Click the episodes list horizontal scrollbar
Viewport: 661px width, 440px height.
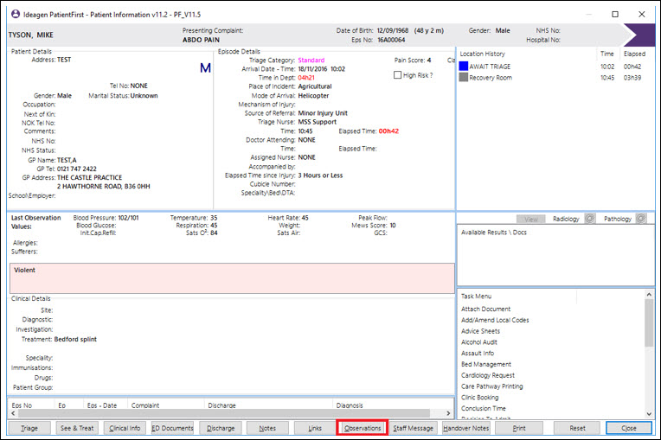(x=224, y=413)
